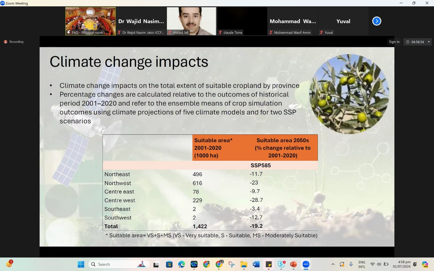Expand the meeting timer dropdown arrow

click(x=429, y=42)
